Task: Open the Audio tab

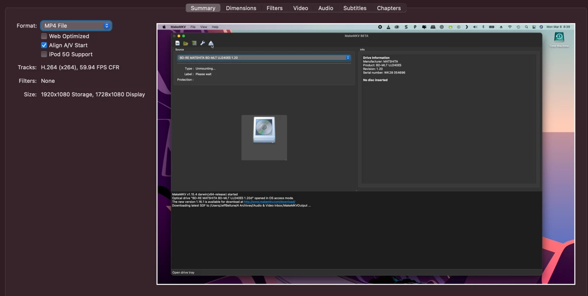Action: tap(325, 8)
